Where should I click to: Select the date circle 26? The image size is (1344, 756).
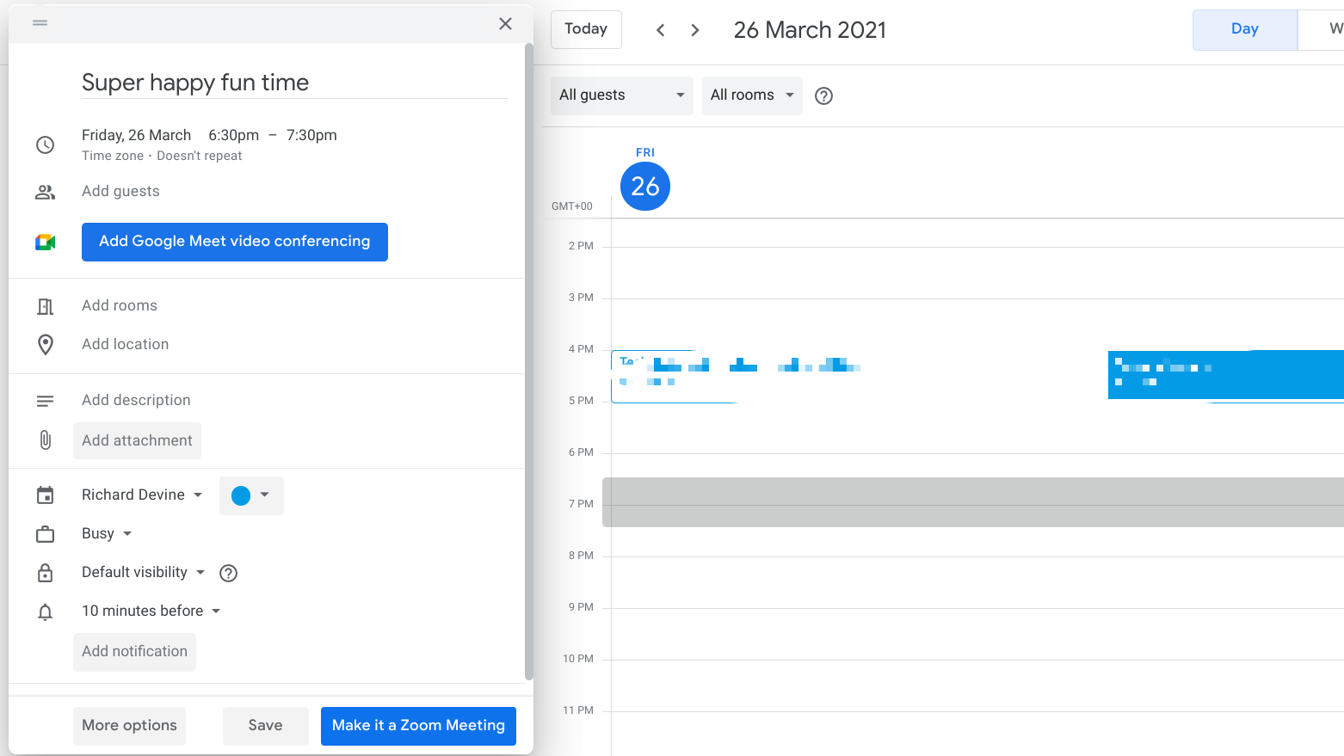[x=645, y=186]
